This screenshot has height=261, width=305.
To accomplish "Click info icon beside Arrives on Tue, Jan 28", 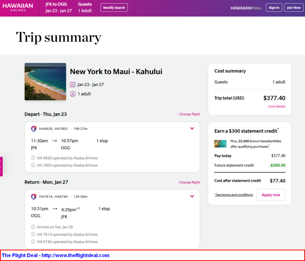I will [x=33, y=227].
